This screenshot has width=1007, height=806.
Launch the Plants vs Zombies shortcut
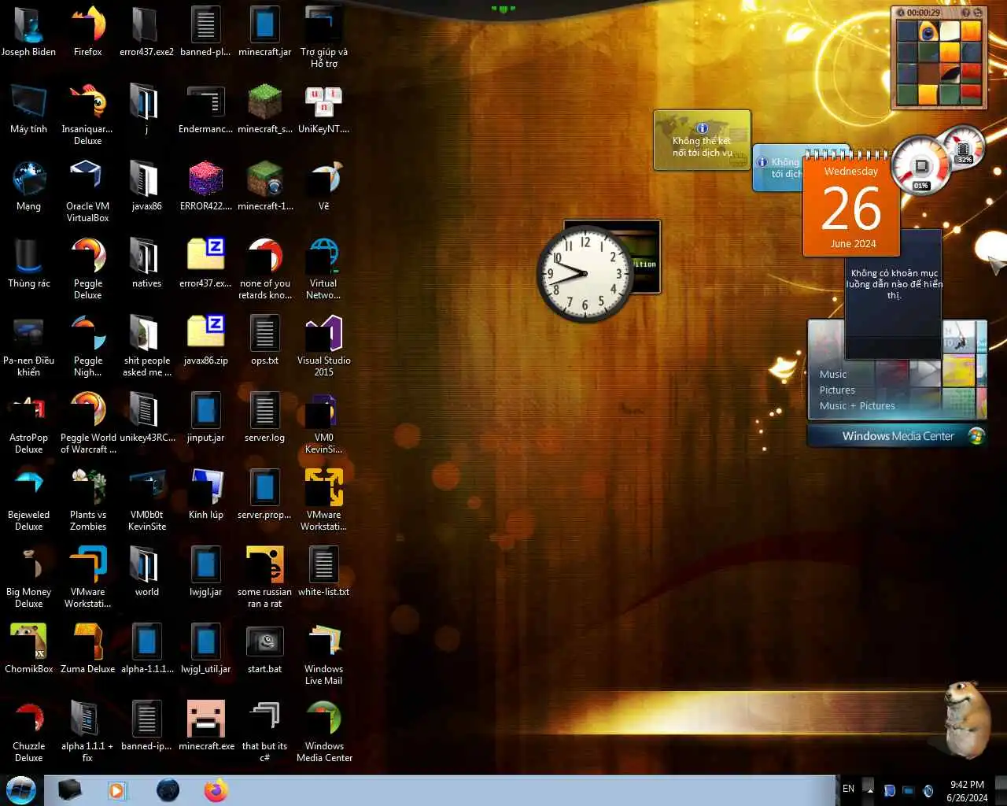point(87,500)
